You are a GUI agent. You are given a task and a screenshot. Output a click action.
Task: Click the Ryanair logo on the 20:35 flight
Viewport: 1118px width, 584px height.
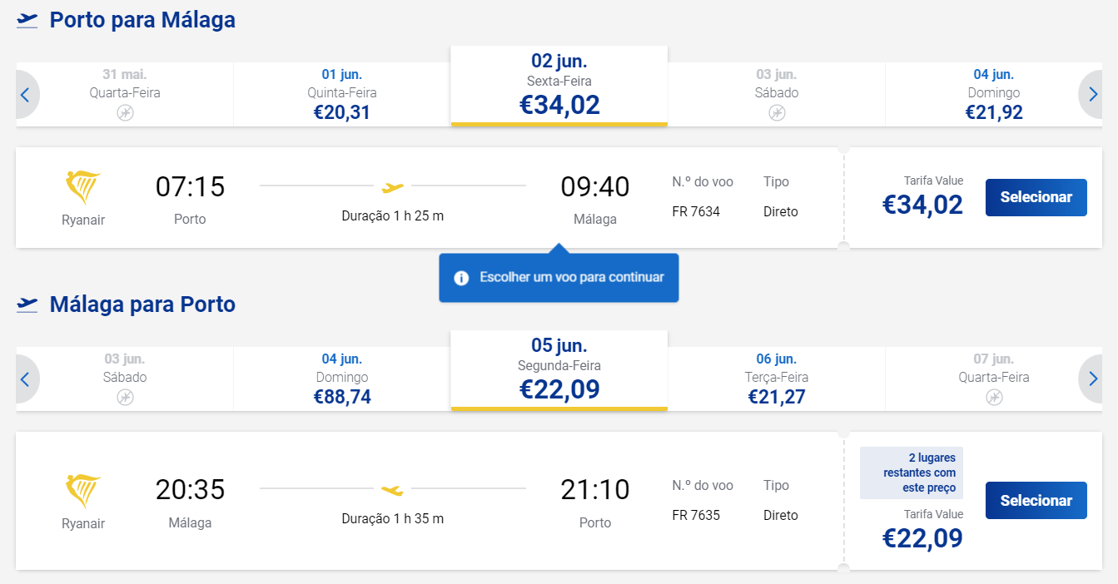click(83, 492)
